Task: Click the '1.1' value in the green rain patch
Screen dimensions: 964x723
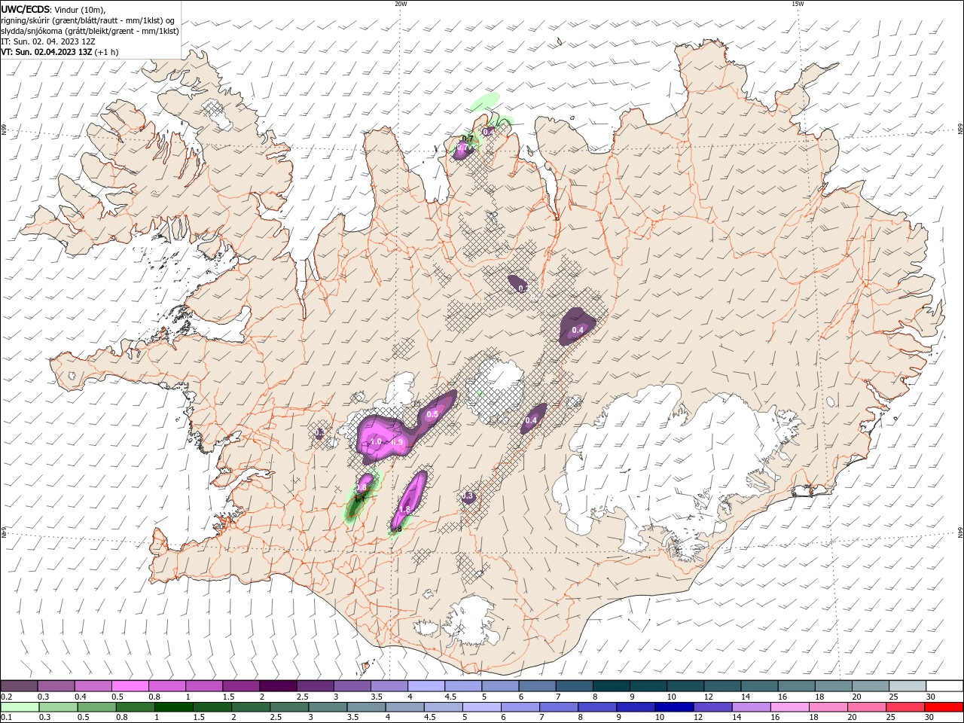Action: (358, 498)
